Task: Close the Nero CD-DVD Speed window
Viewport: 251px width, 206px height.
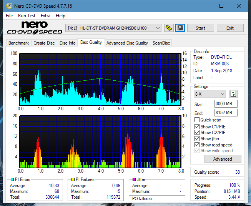Action: coord(239,6)
